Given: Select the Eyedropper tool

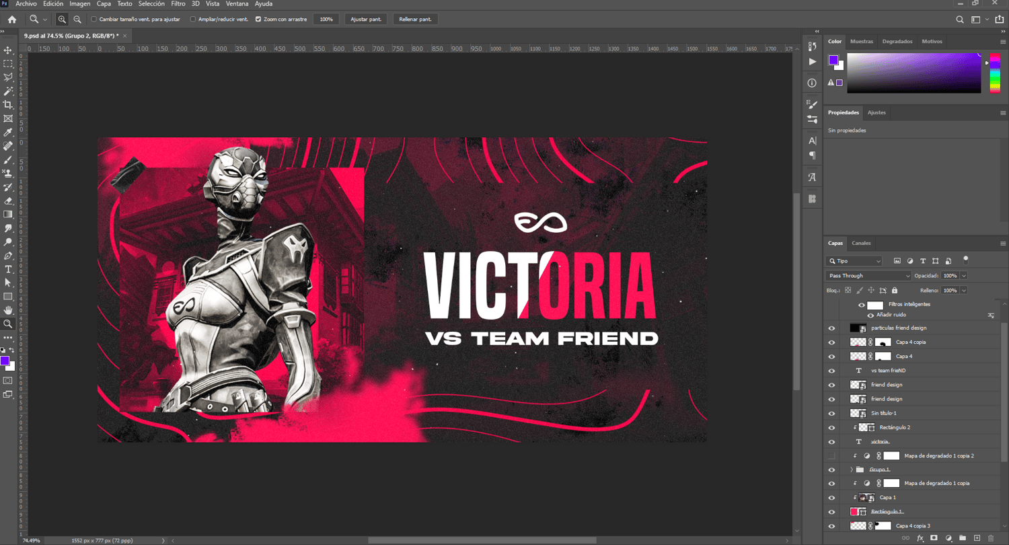Looking at the screenshot, I should 8,133.
